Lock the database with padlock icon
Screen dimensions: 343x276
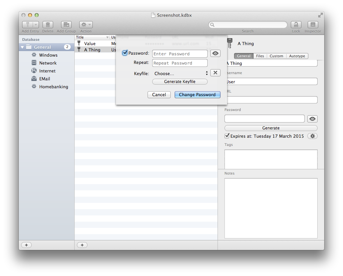[x=296, y=25]
